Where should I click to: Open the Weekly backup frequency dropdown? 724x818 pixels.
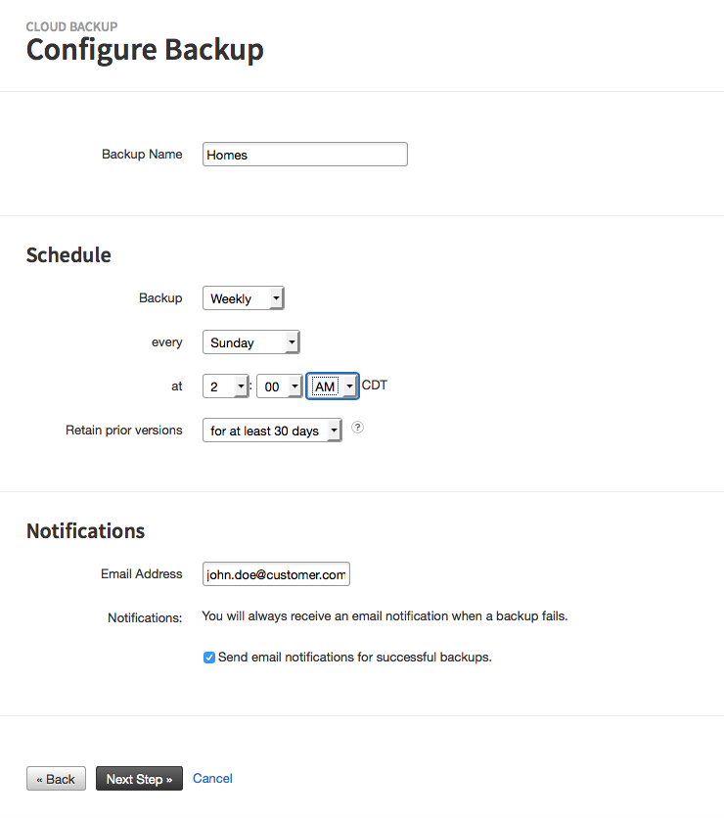[x=243, y=298]
